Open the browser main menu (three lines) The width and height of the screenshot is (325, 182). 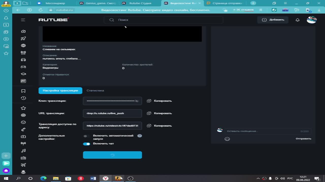pyautogui.click(x=285, y=3)
